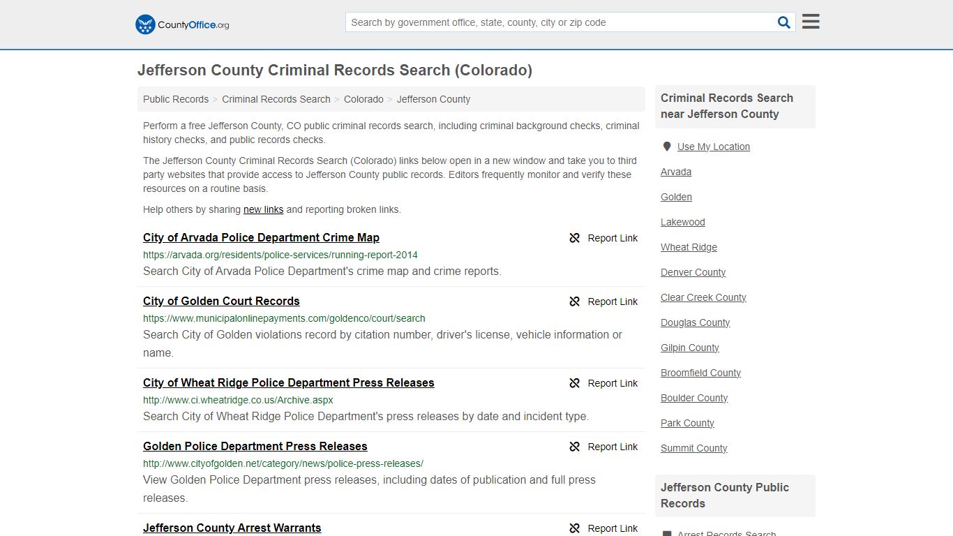953x536 pixels.
Task: Open City of Golden Court Records
Action: click(221, 301)
